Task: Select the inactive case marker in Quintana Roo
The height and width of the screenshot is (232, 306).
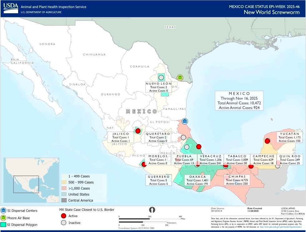Action: (278, 166)
